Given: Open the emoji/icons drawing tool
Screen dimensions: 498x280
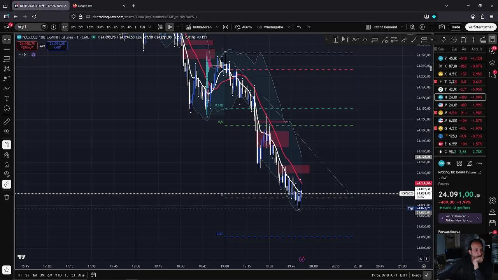Looking at the screenshot, I should 7,108.
